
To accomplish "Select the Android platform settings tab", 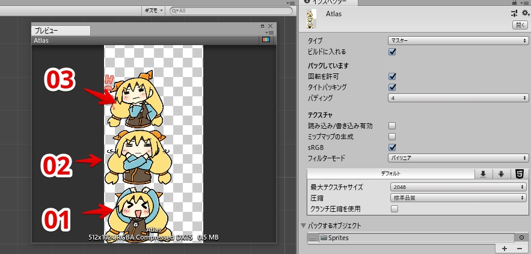I will pyautogui.click(x=501, y=174).
